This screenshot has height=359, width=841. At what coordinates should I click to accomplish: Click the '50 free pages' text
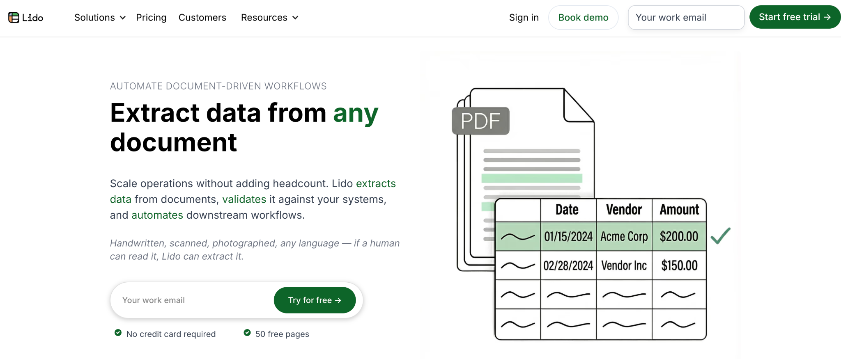(x=282, y=334)
